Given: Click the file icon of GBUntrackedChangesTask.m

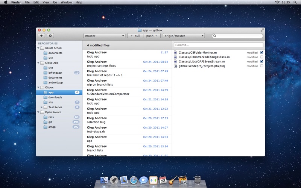Looking at the screenshot, I should pos(175,57).
